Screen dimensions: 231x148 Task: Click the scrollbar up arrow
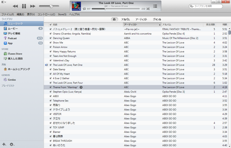[x=229, y=29]
